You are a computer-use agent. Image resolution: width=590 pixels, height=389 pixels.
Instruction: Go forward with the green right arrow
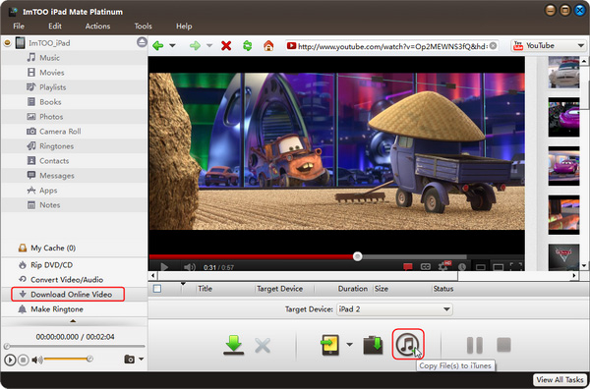pyautogui.click(x=195, y=46)
